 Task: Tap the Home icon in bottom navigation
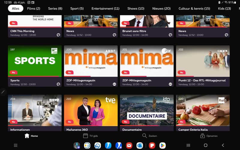click(x=27, y=136)
